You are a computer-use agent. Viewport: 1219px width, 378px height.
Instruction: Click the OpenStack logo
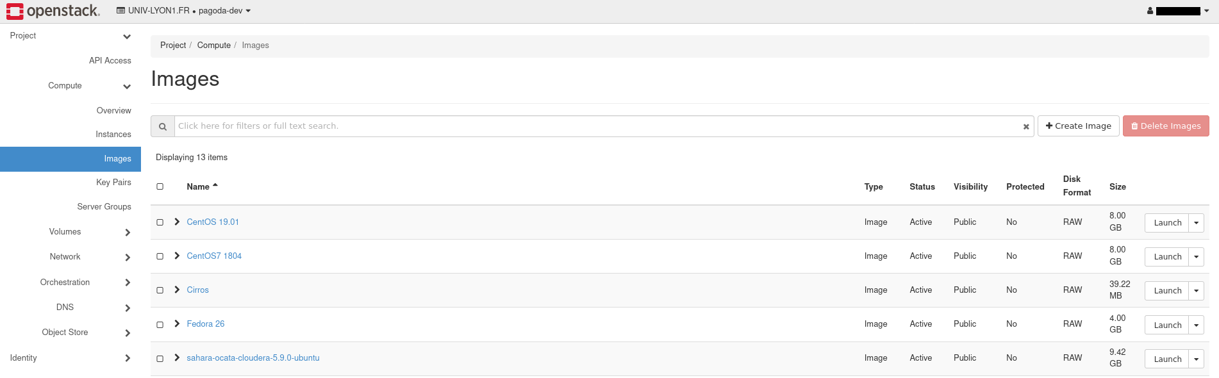coord(53,11)
